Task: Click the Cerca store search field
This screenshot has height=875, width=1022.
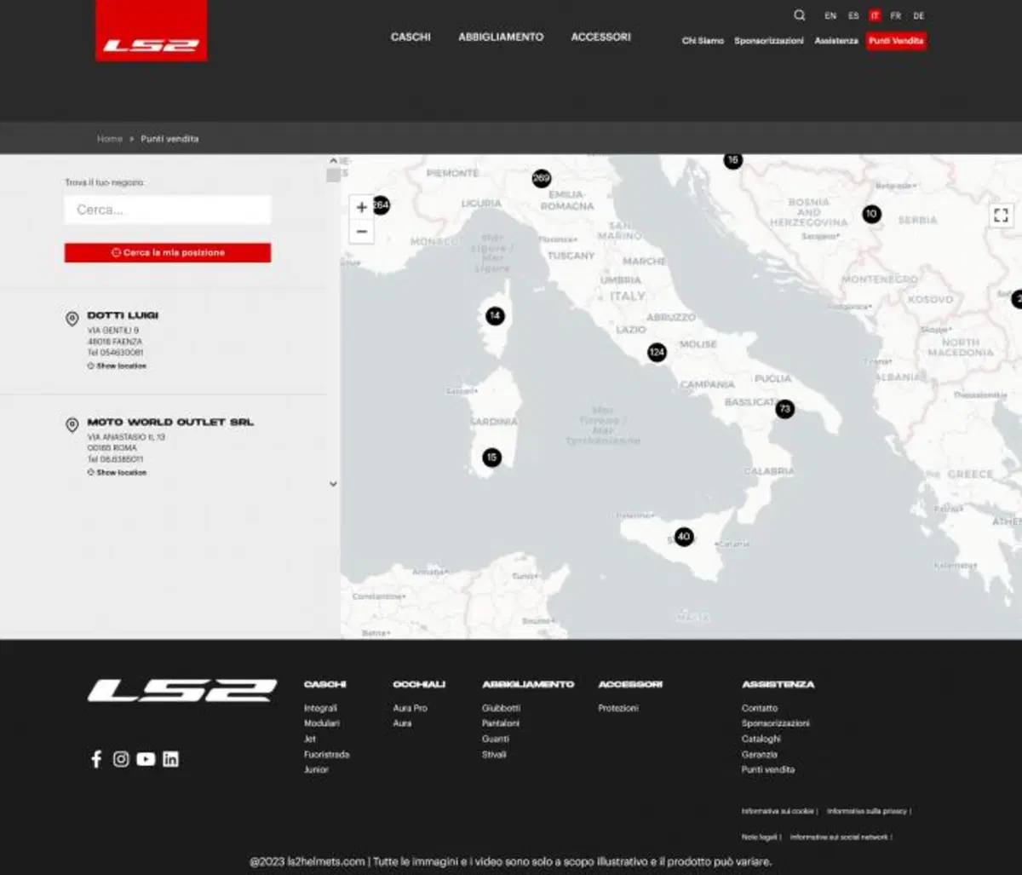Action: pyautogui.click(x=168, y=210)
